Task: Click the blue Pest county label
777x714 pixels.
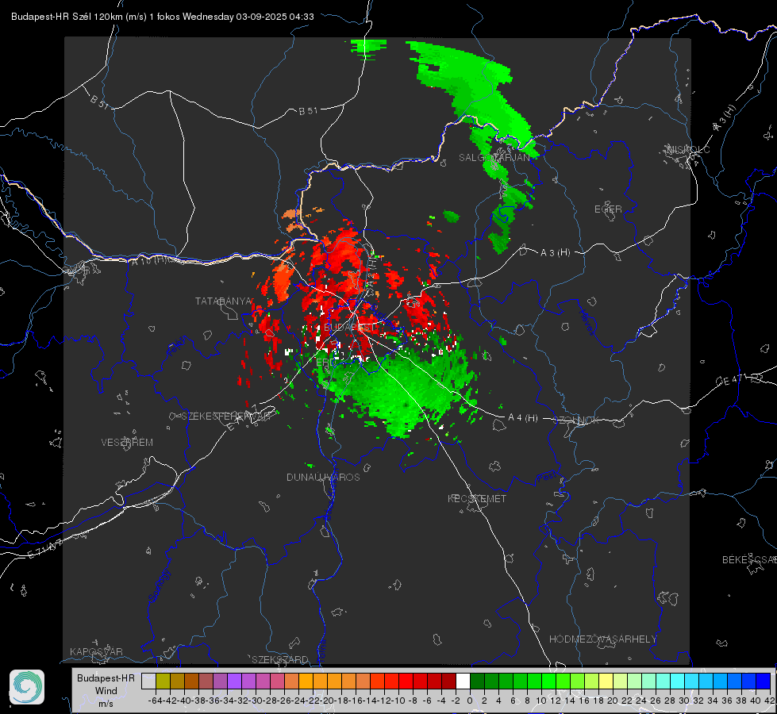Action: (547, 478)
